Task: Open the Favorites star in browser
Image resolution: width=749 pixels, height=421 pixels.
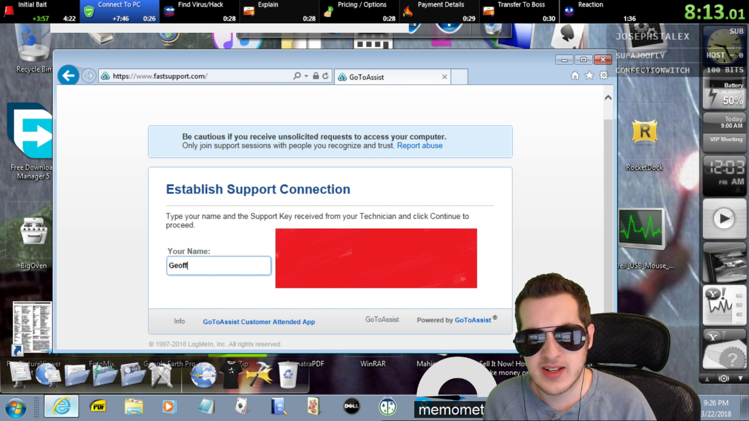Action: coord(589,75)
